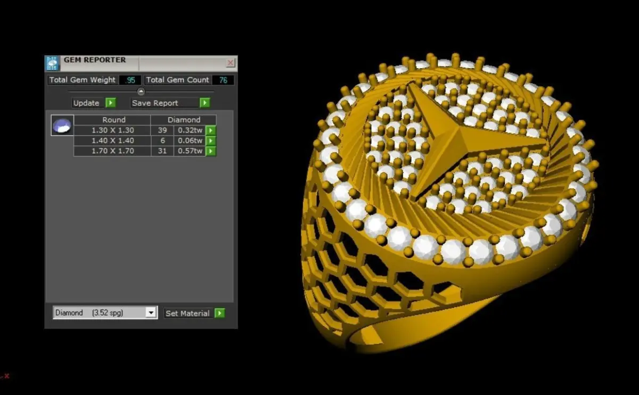Screen dimensions: 639x395
Task: Click the 0.57tw weight cell
Action: [191, 151]
